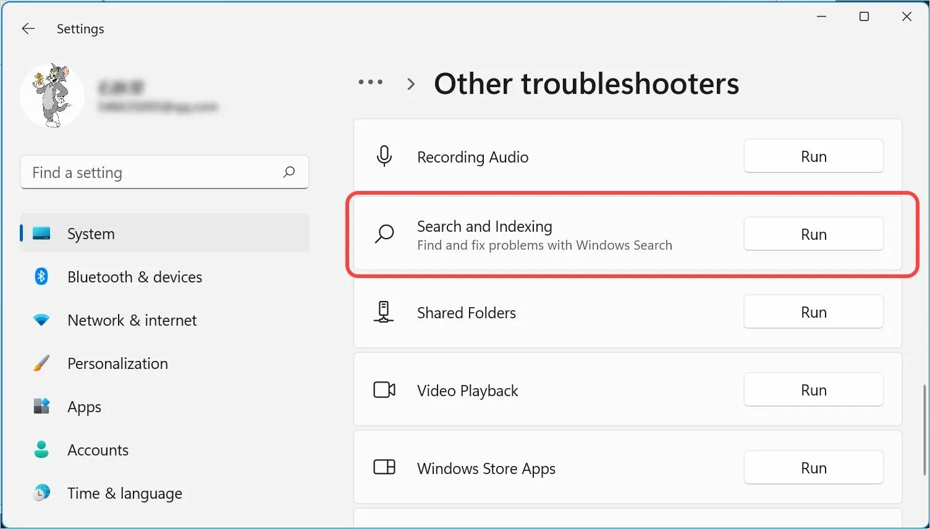Maximize the Settings window

point(864,17)
